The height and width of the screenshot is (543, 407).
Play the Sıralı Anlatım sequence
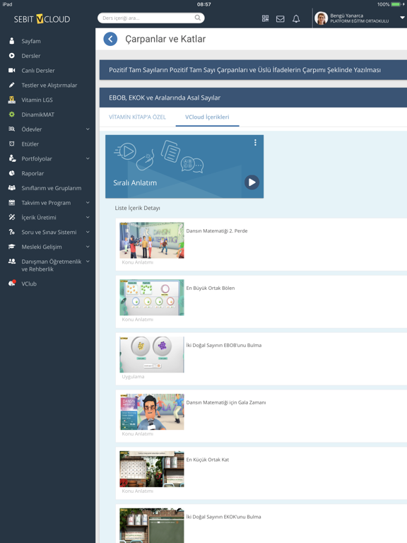[x=252, y=182]
